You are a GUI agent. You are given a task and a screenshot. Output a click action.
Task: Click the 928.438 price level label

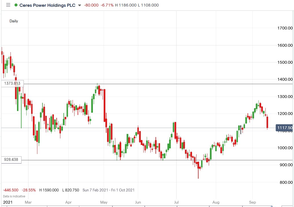[11, 160]
